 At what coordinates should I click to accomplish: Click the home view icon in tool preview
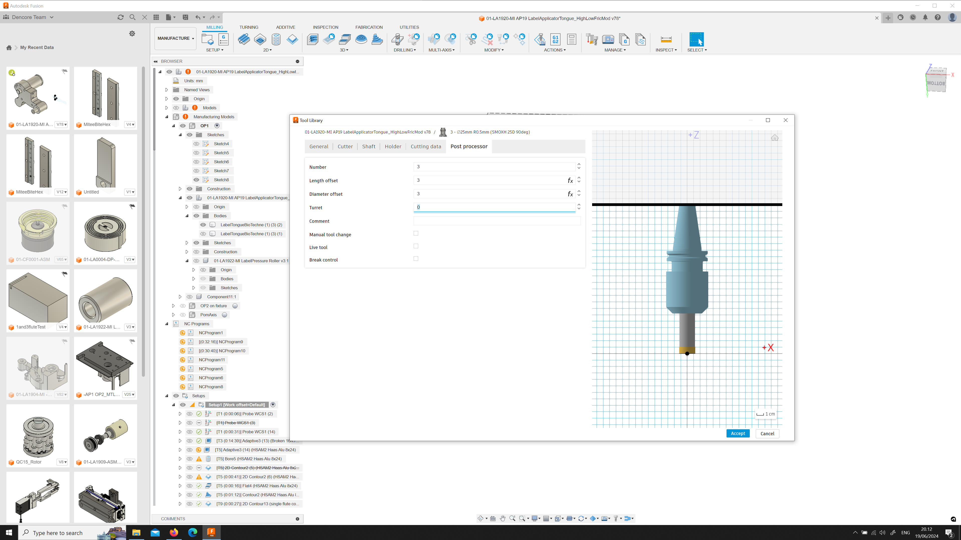[x=775, y=138]
